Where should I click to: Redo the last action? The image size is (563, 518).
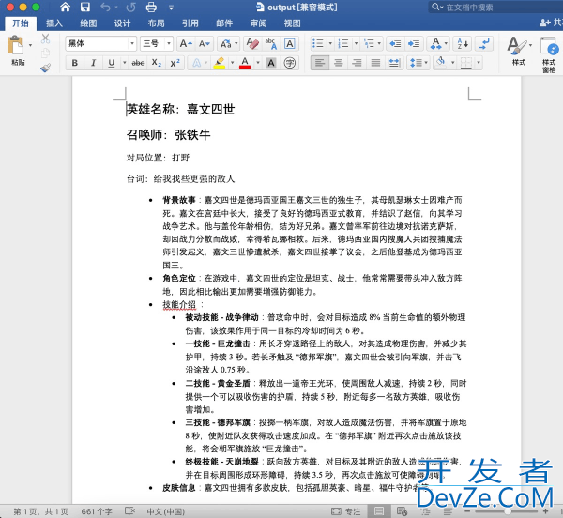(130, 7)
